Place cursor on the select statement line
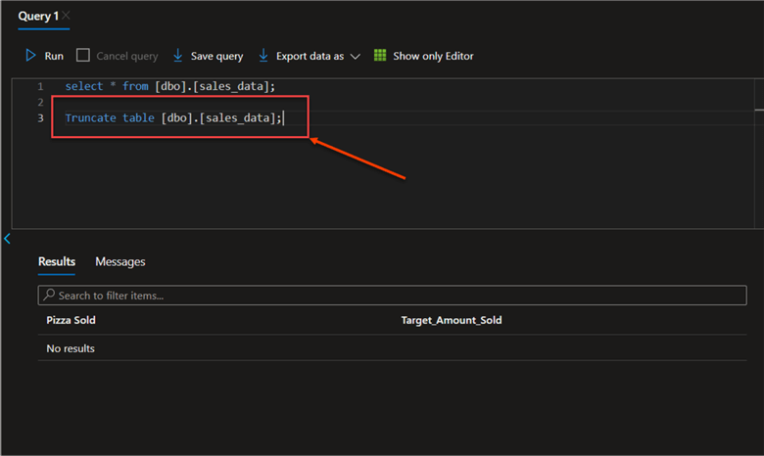Viewport: 764px width, 456px height. (169, 86)
